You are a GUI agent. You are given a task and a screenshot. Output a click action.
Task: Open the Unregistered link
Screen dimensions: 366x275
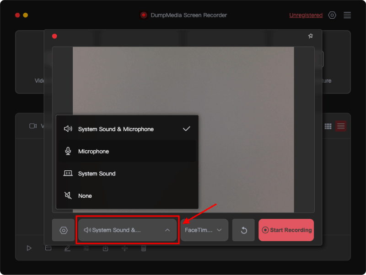coord(306,15)
